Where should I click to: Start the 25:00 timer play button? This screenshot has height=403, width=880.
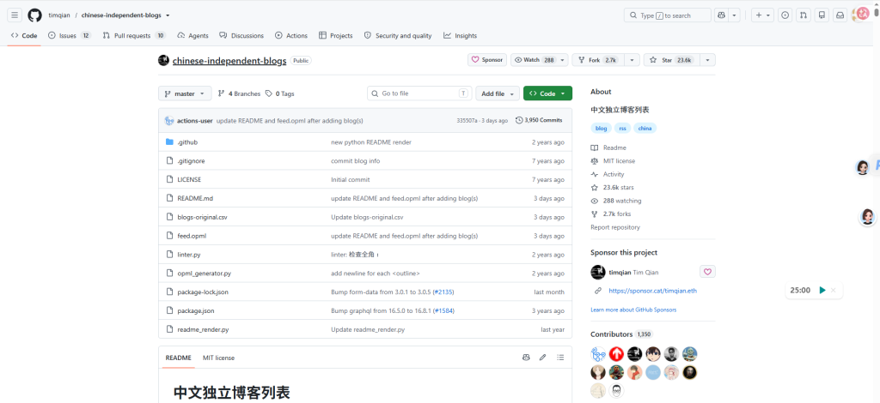point(822,290)
